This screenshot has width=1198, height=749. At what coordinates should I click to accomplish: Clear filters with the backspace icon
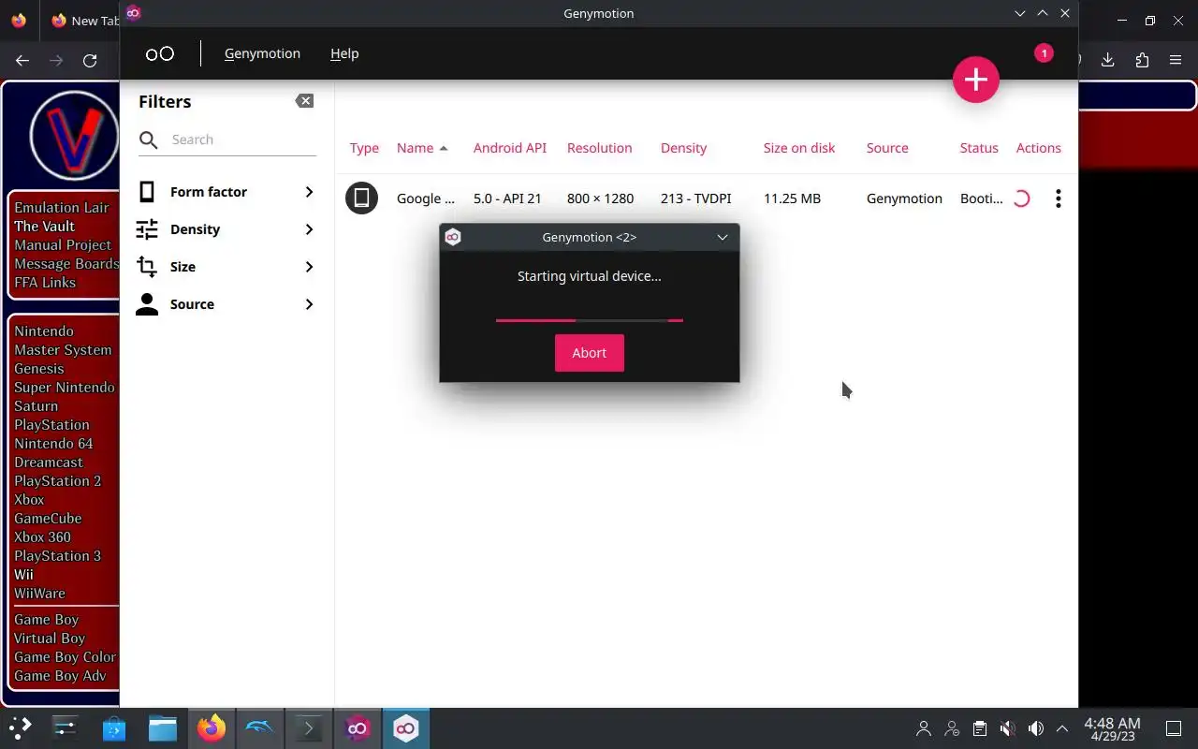coord(304,101)
